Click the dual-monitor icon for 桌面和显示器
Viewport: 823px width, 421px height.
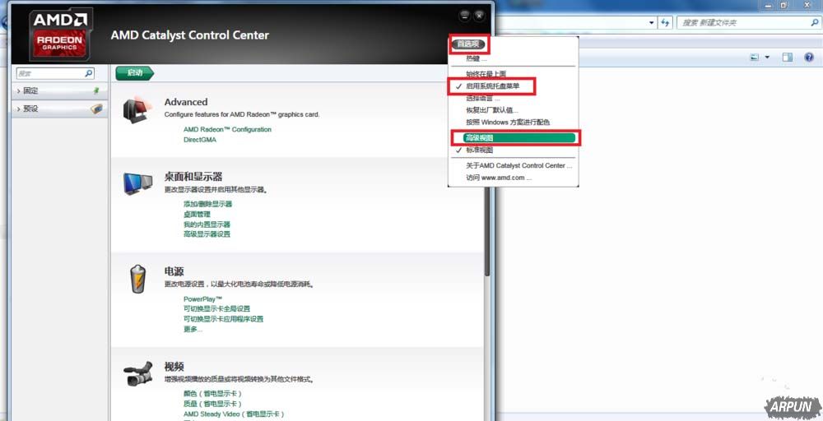point(137,183)
